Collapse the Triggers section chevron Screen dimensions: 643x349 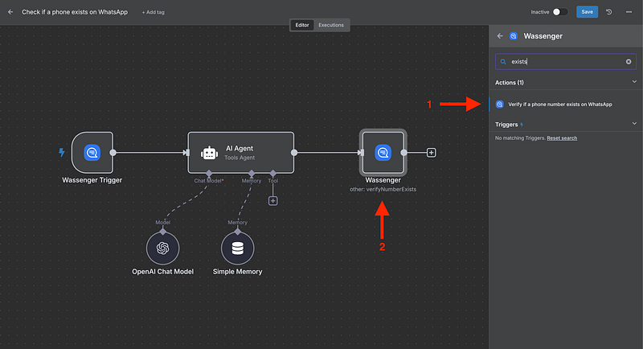(x=633, y=124)
